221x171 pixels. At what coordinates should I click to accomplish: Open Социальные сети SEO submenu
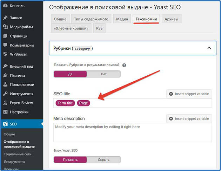click(x=18, y=154)
